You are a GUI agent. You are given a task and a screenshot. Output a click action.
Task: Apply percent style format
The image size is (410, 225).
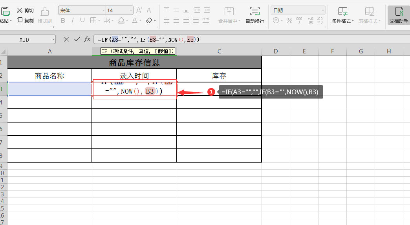pos(289,20)
